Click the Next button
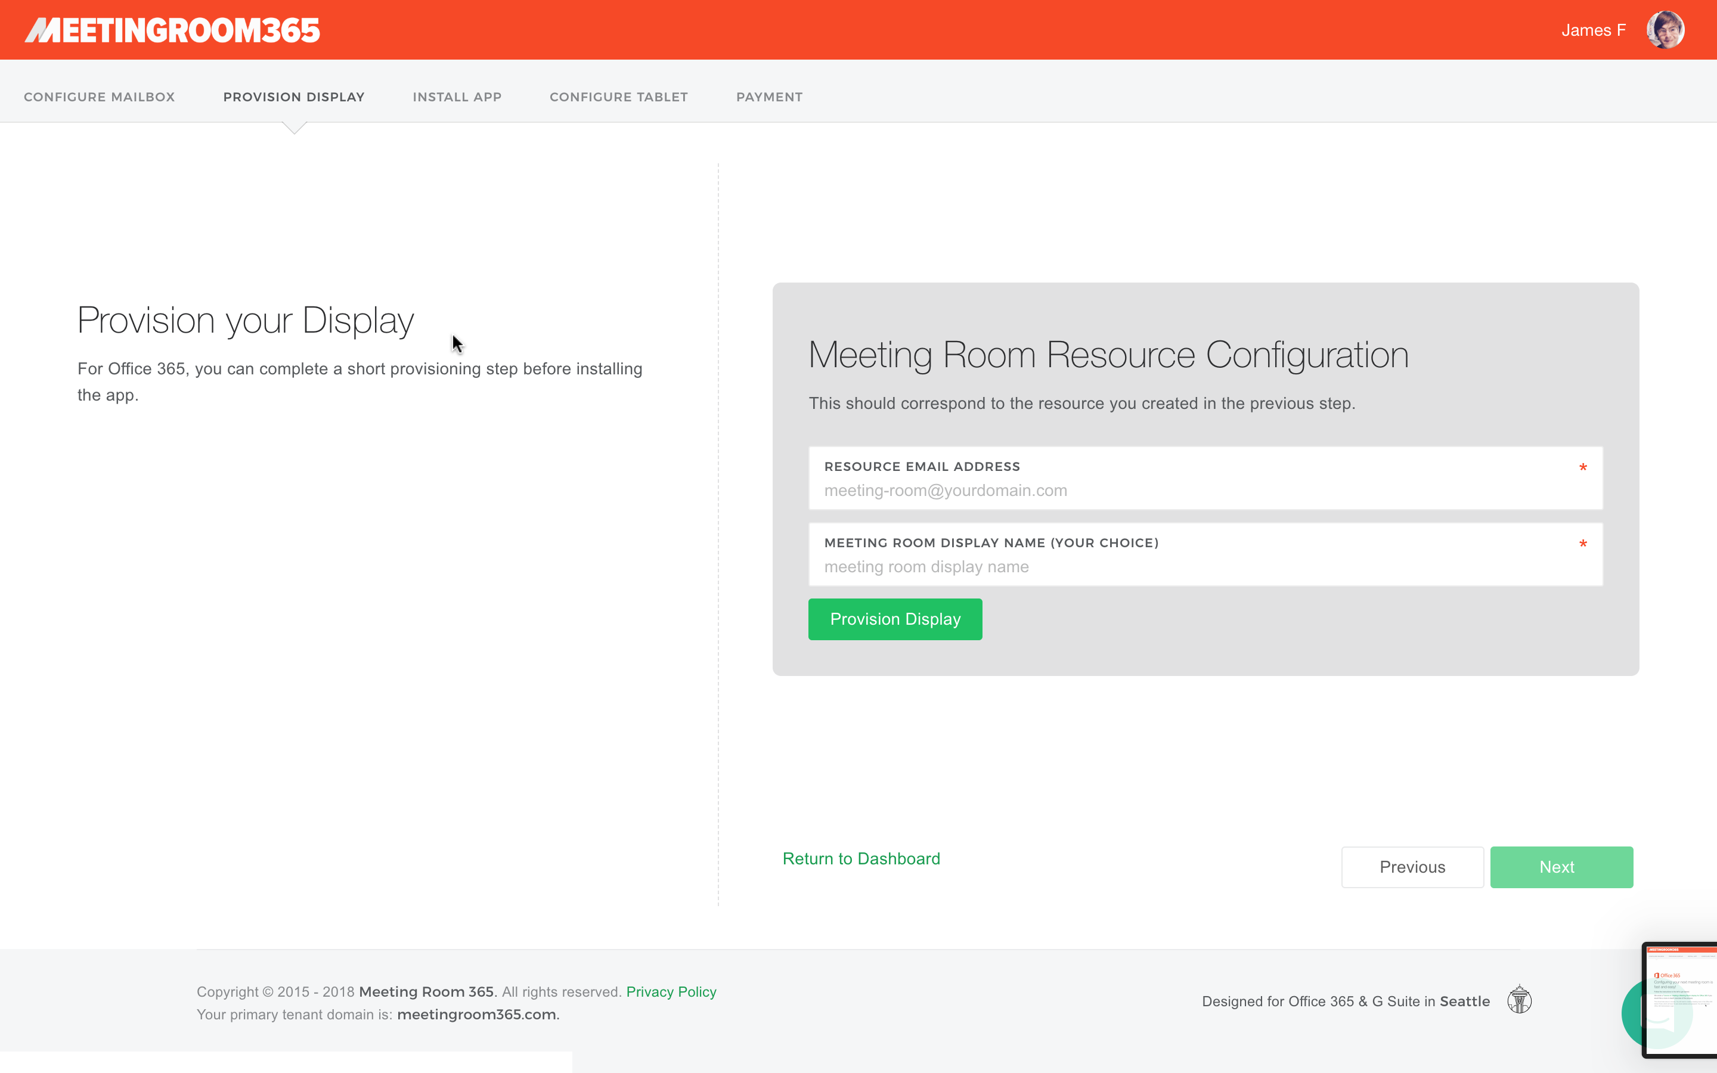Viewport: 1717px width, 1073px height. click(x=1561, y=867)
